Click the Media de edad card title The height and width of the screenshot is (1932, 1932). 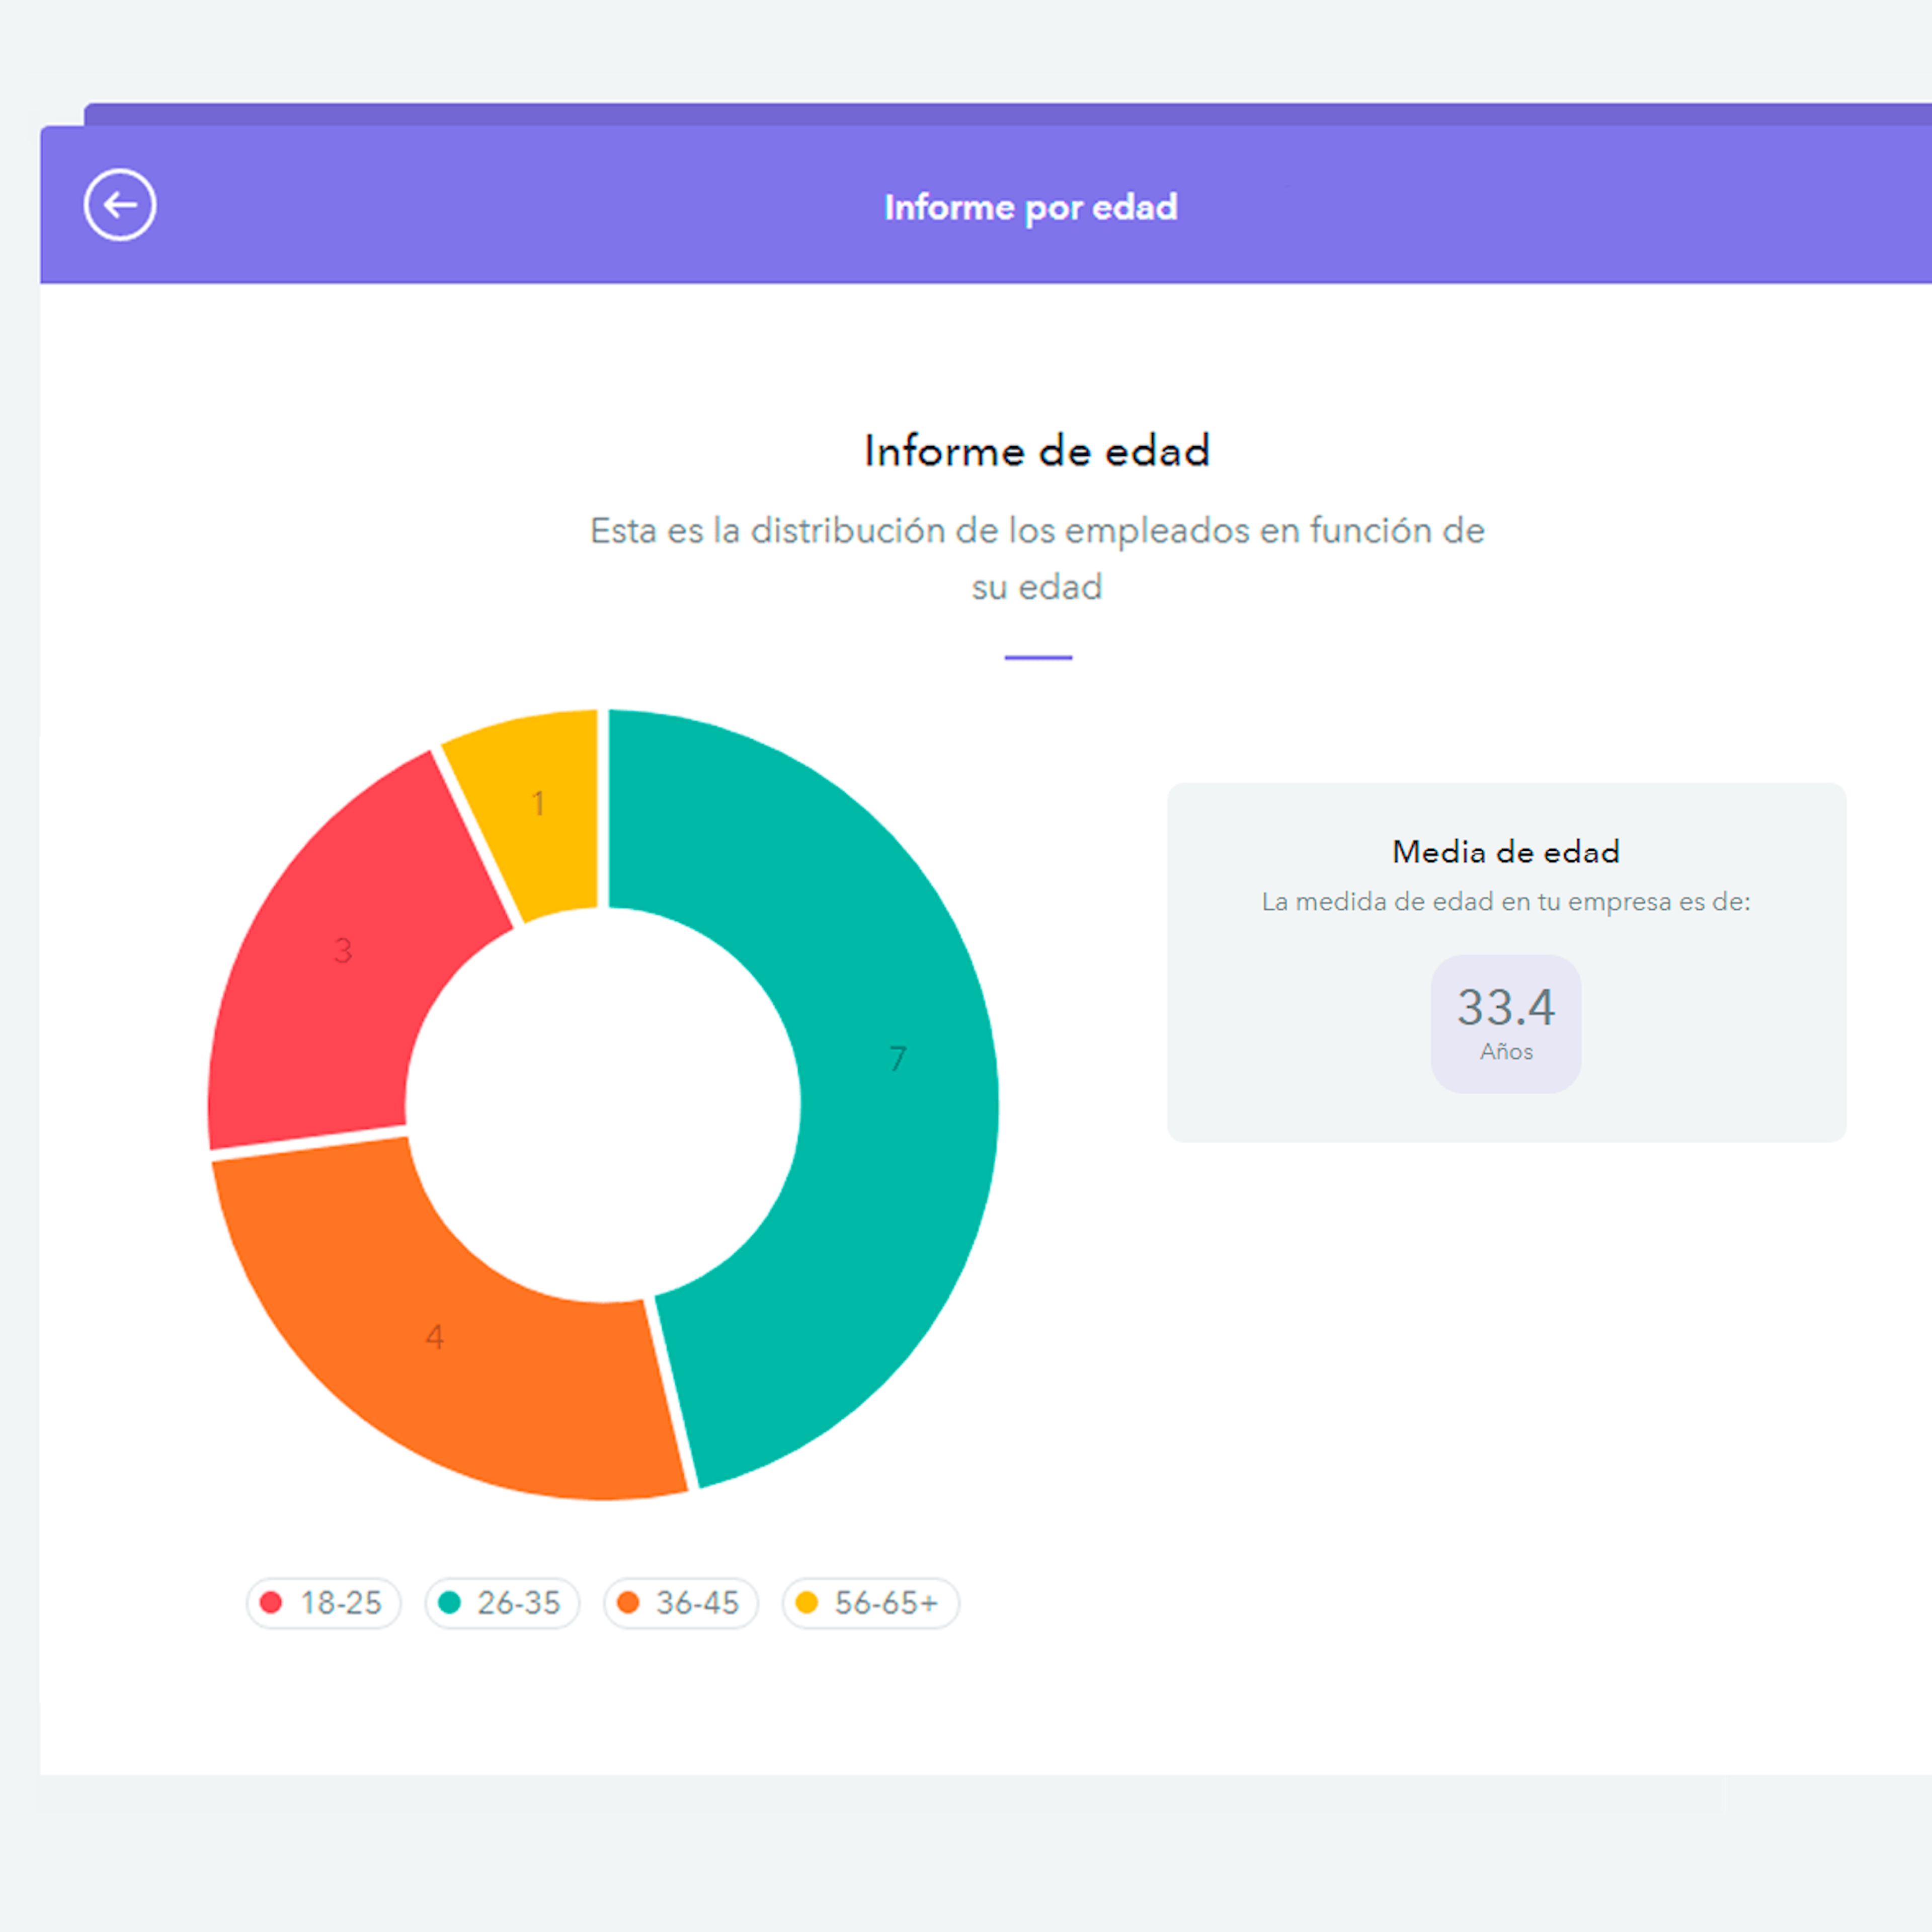click(1506, 852)
